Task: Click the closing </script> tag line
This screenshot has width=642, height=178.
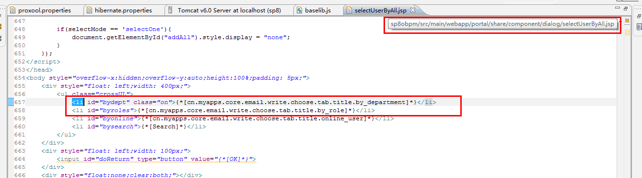Action: (43, 62)
